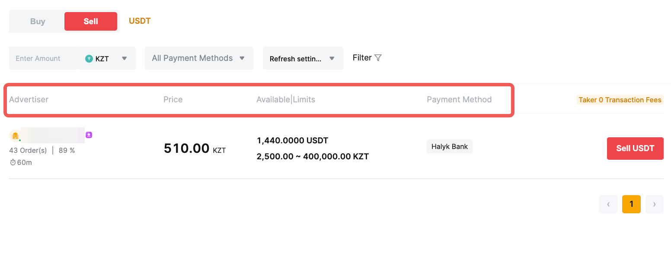Click the Filter funnel icon
Image resolution: width=671 pixels, height=253 pixels.
point(378,58)
